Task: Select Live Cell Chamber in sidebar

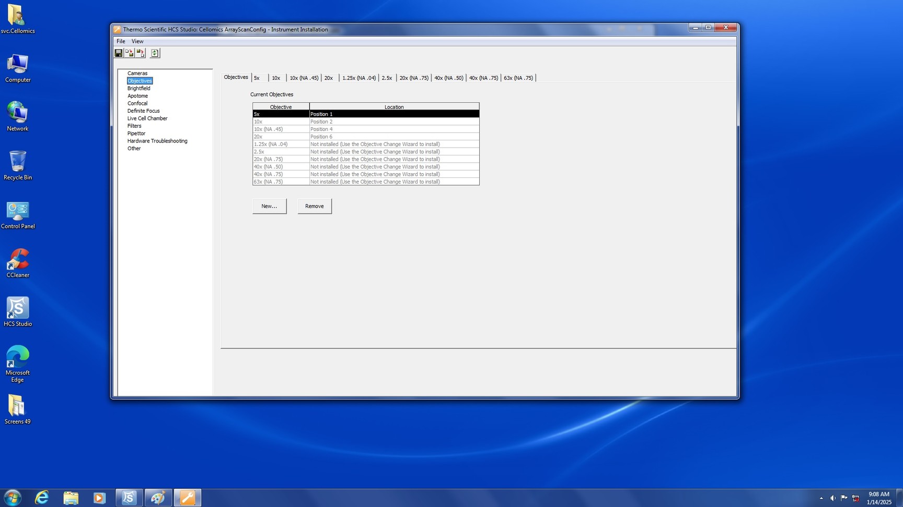Action: click(147, 118)
